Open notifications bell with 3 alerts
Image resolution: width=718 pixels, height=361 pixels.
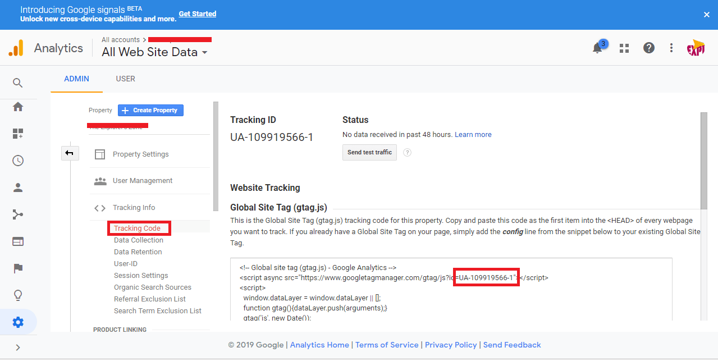pyautogui.click(x=598, y=48)
